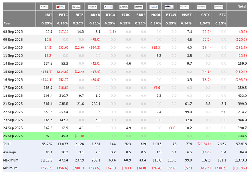Click the WisdomTree logo above BTCW

pyautogui.click(x=169, y=7)
